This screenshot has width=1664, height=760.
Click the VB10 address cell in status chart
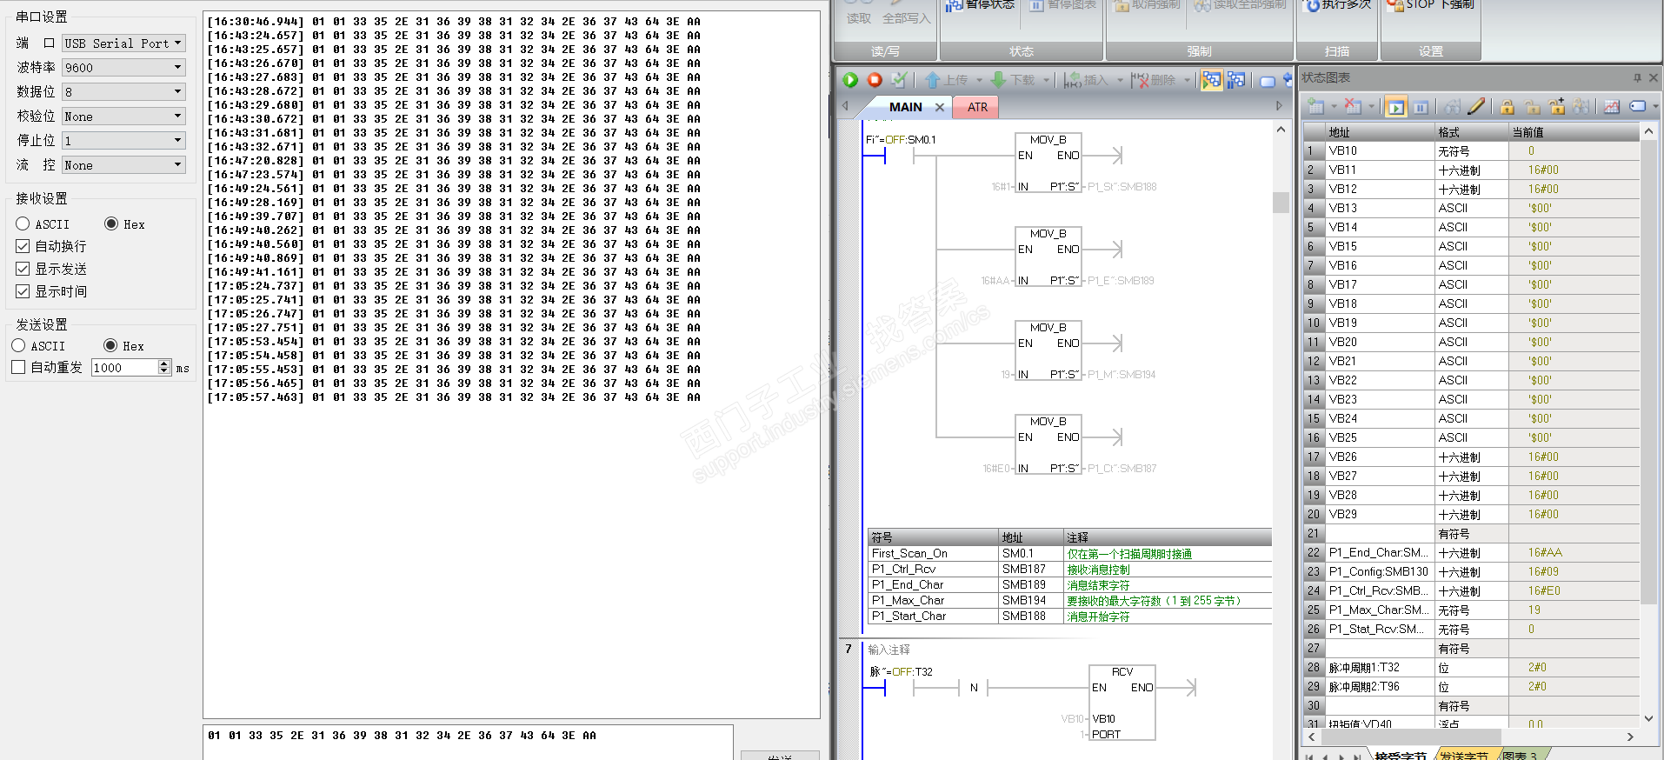1379,151
